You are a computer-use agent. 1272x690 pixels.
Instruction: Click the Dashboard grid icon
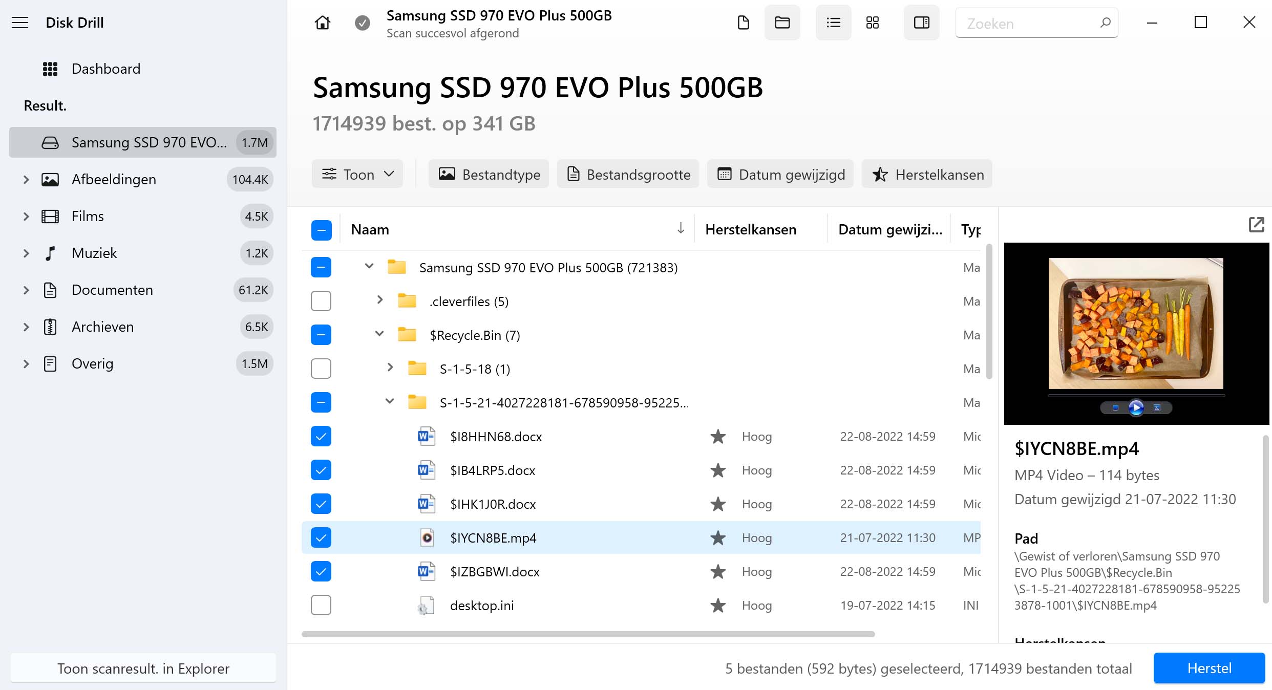(50, 69)
